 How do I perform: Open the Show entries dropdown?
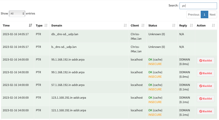(17, 14)
